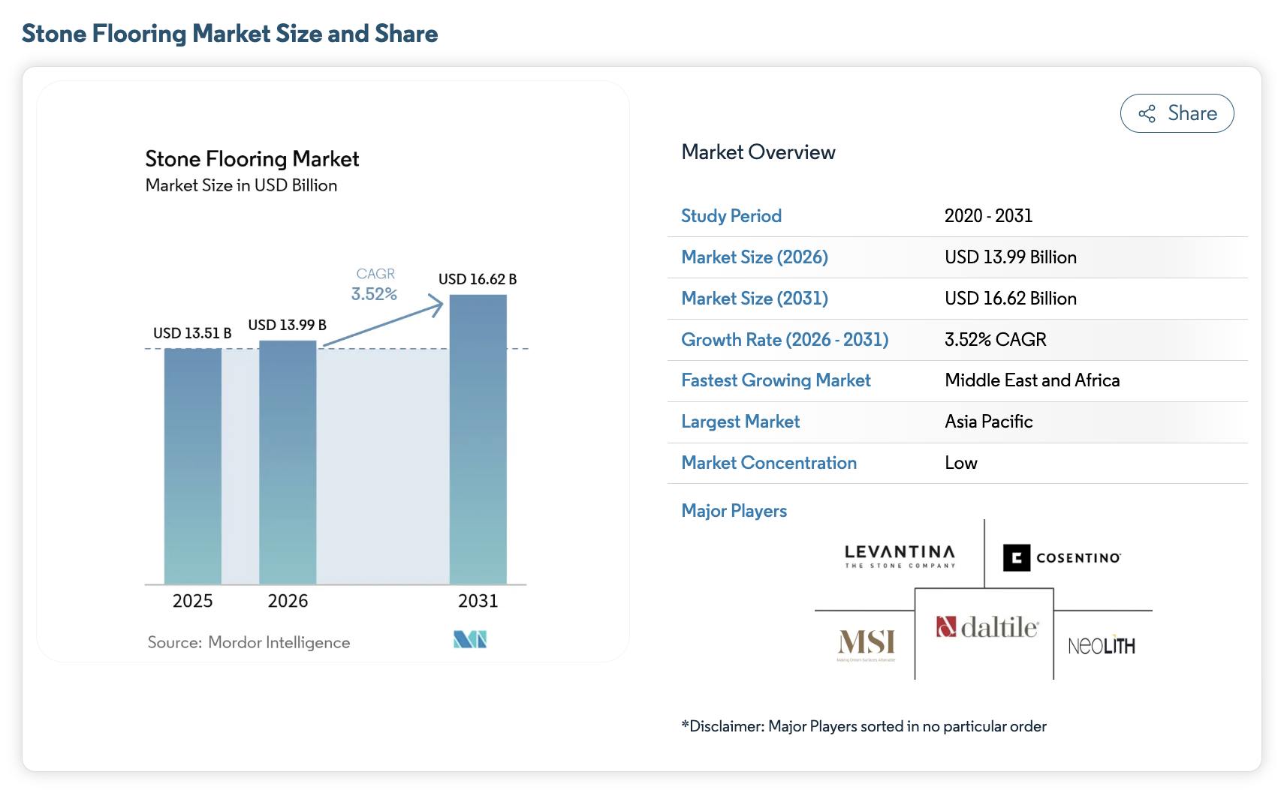The image size is (1281, 796).
Task: Click the 2026 bar in chart
Action: tap(288, 462)
